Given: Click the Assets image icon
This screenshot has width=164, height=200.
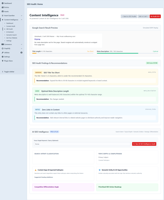Looking at the screenshot, I should coord(3,11).
